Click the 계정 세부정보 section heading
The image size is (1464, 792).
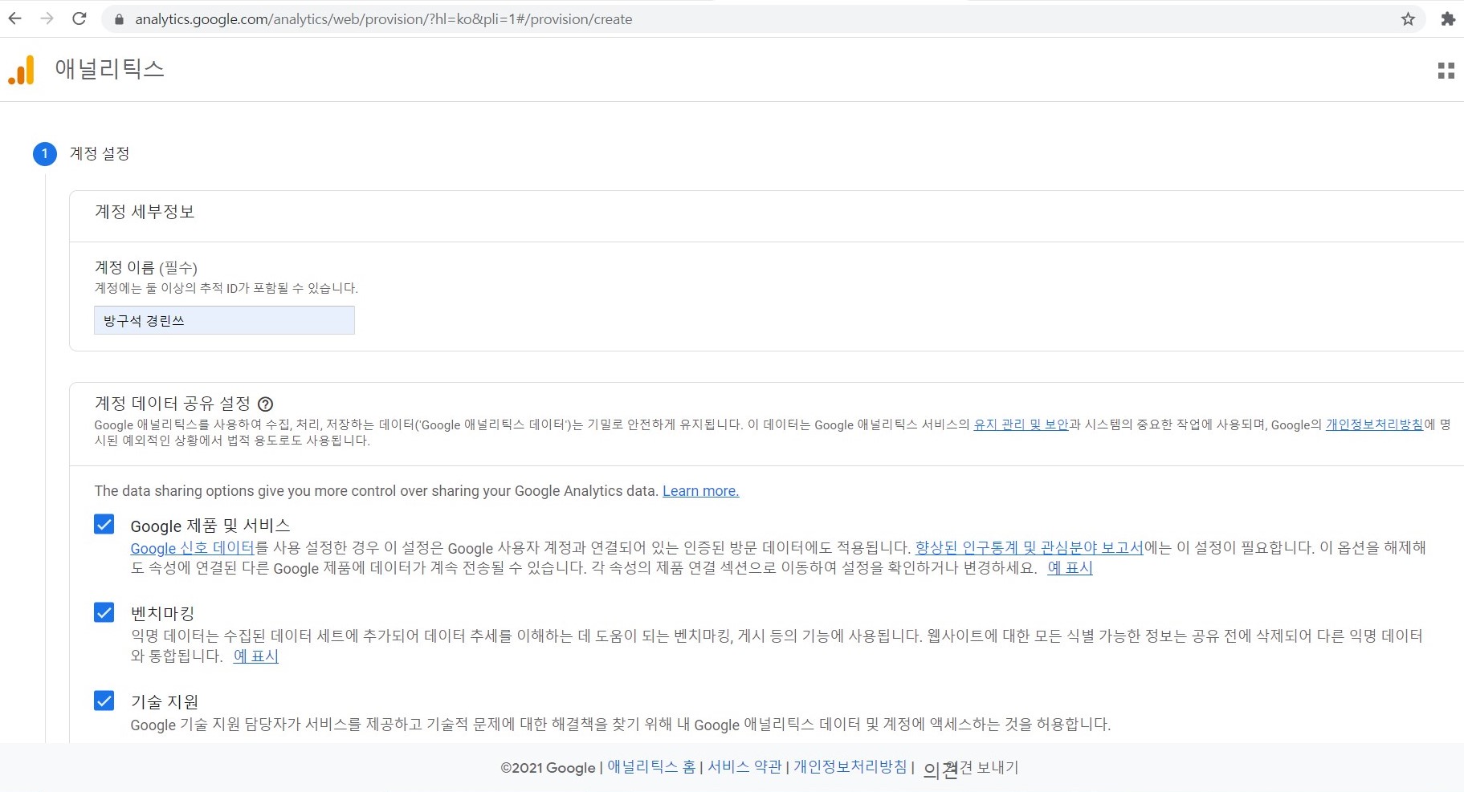click(x=145, y=212)
